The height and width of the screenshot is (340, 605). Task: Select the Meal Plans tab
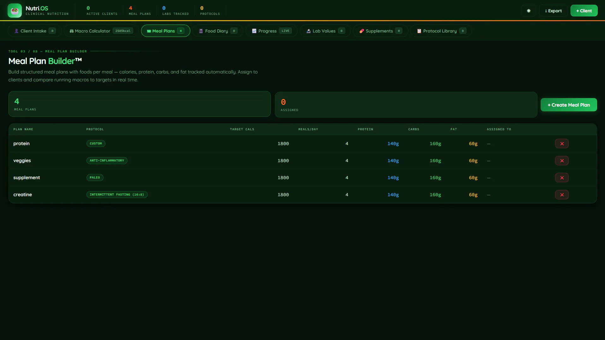pyautogui.click(x=165, y=31)
